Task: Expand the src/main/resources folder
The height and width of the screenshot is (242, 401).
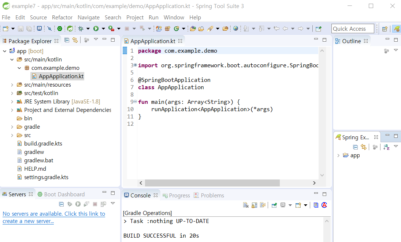Action: (x=12, y=85)
